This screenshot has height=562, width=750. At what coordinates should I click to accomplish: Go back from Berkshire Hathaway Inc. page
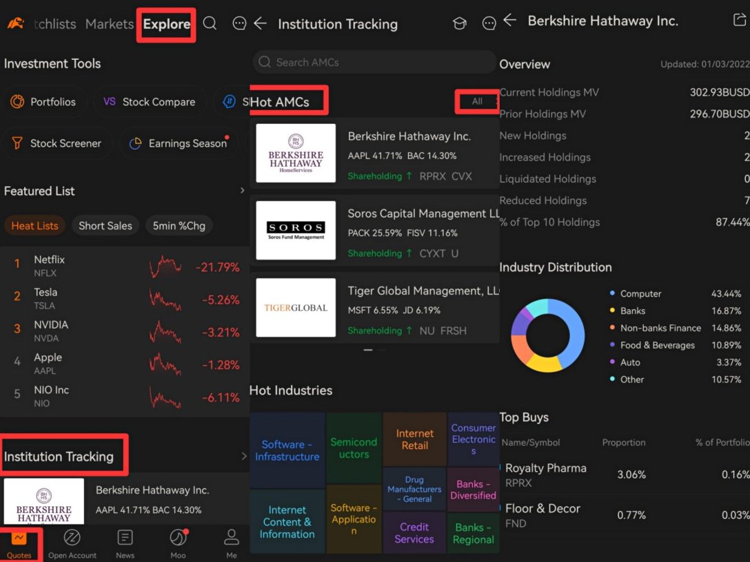point(510,20)
